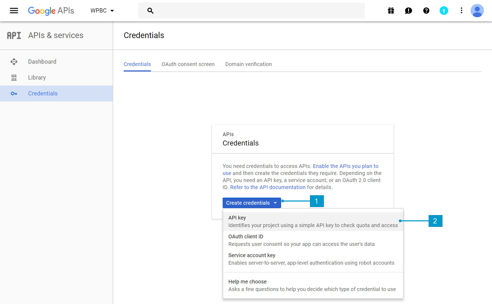492x304 pixels.
Task: Open the three-dot more options menu
Action: 461,11
